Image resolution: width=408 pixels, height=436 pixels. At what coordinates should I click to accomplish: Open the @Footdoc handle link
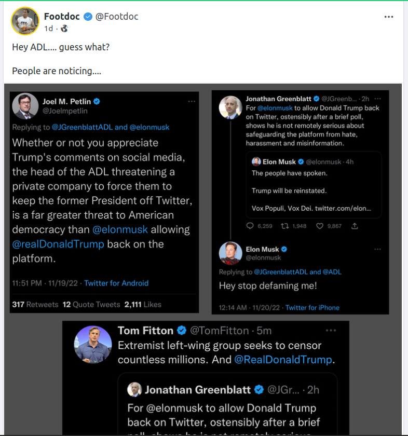click(117, 17)
